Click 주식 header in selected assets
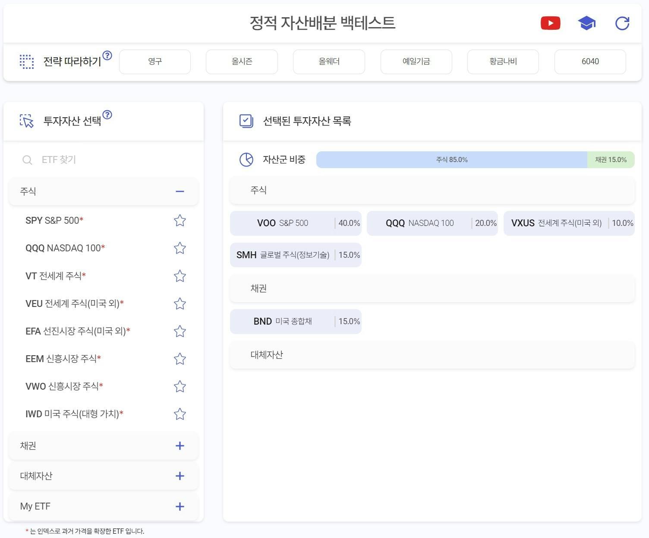This screenshot has width=649, height=538. click(x=432, y=190)
